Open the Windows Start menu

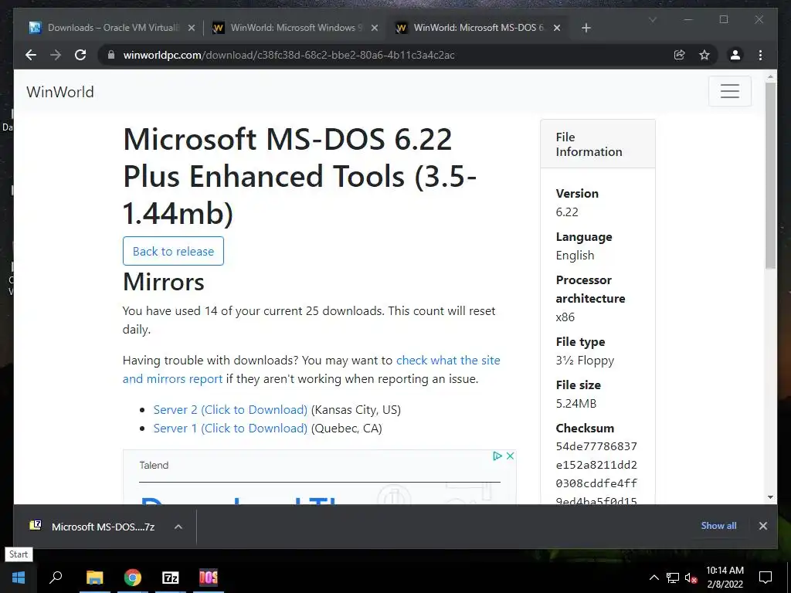point(19,578)
